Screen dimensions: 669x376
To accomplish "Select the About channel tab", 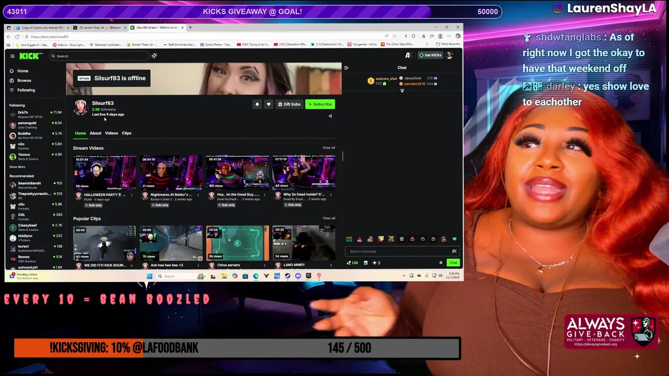I will coord(95,133).
